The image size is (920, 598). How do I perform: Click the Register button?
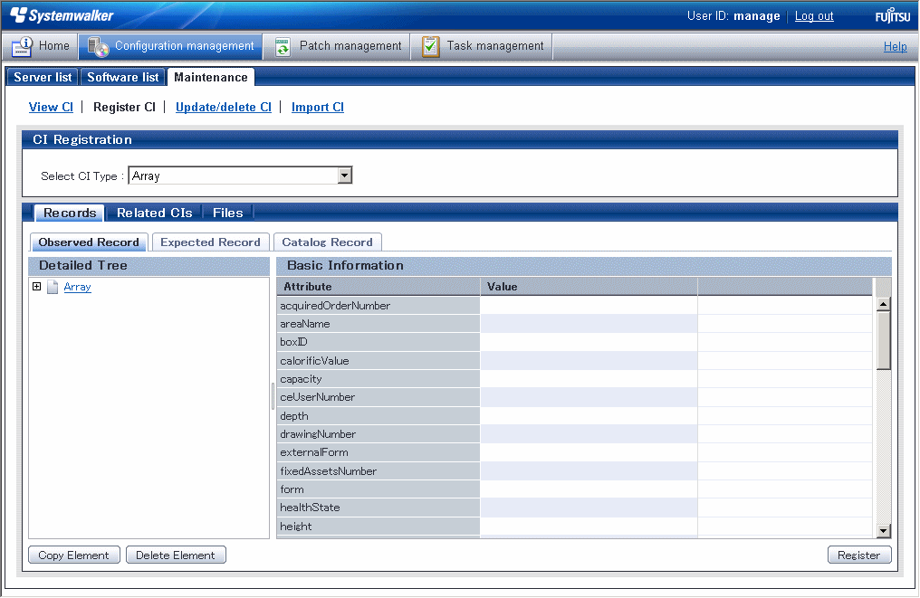859,555
